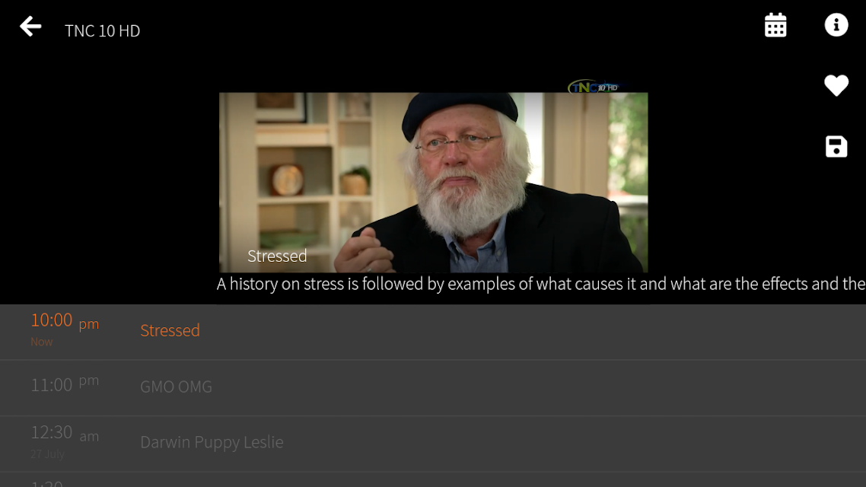Click the scrolling program description text
This screenshot has width=866, height=487.
tap(541, 284)
